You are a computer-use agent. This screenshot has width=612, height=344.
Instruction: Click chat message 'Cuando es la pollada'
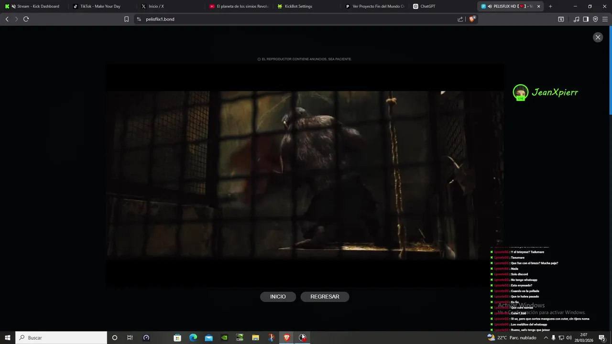(x=525, y=291)
